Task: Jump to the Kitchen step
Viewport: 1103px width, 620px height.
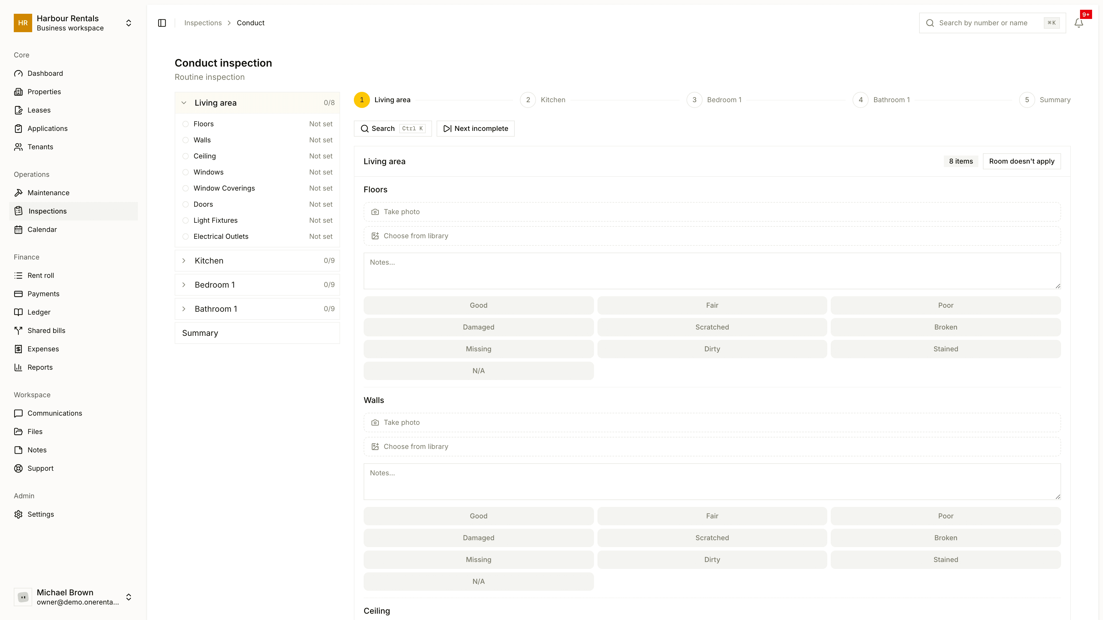Action: point(543,100)
